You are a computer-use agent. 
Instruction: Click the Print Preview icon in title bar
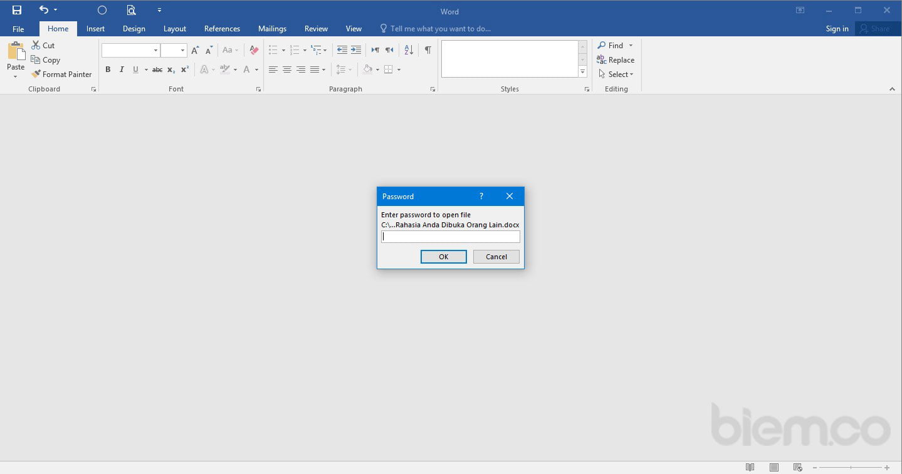pos(131,10)
